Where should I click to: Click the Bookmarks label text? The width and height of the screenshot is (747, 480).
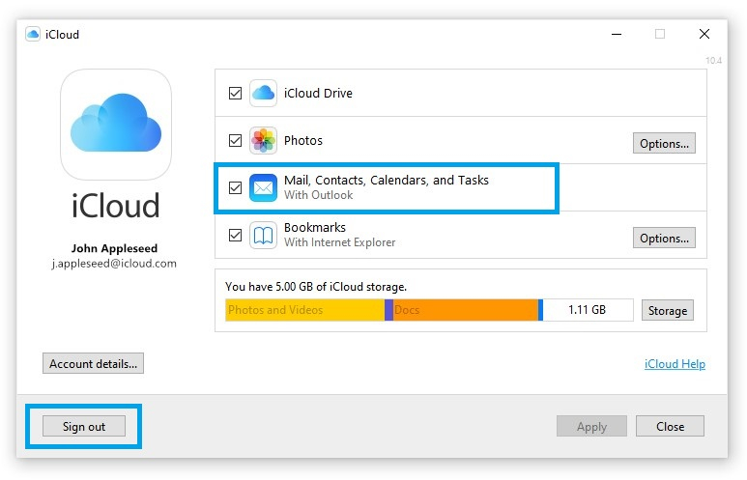point(315,227)
